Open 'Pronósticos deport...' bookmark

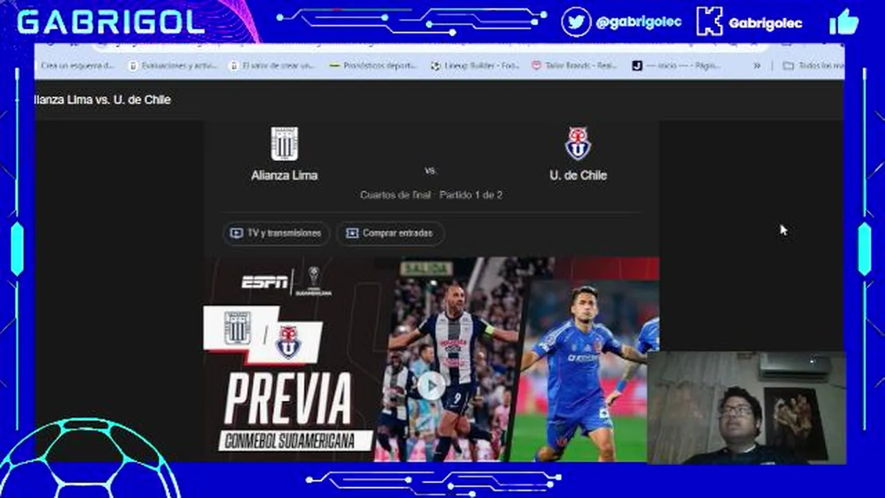pos(373,66)
